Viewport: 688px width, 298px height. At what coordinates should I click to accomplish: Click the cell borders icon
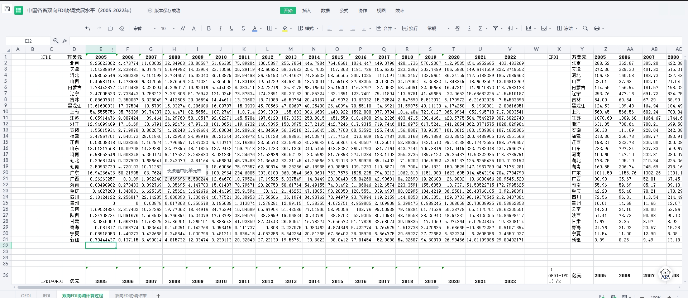(270, 28)
